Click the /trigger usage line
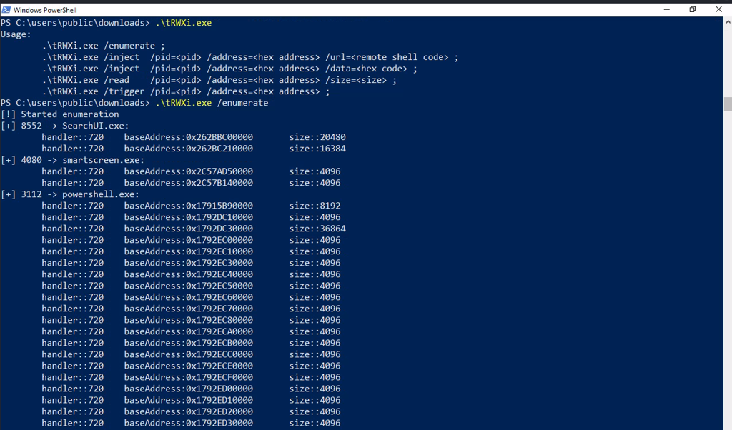732x430 pixels. tap(186, 91)
